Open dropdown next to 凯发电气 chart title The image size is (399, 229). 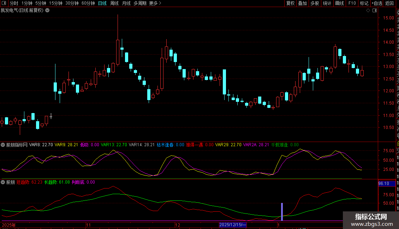pos(47,11)
